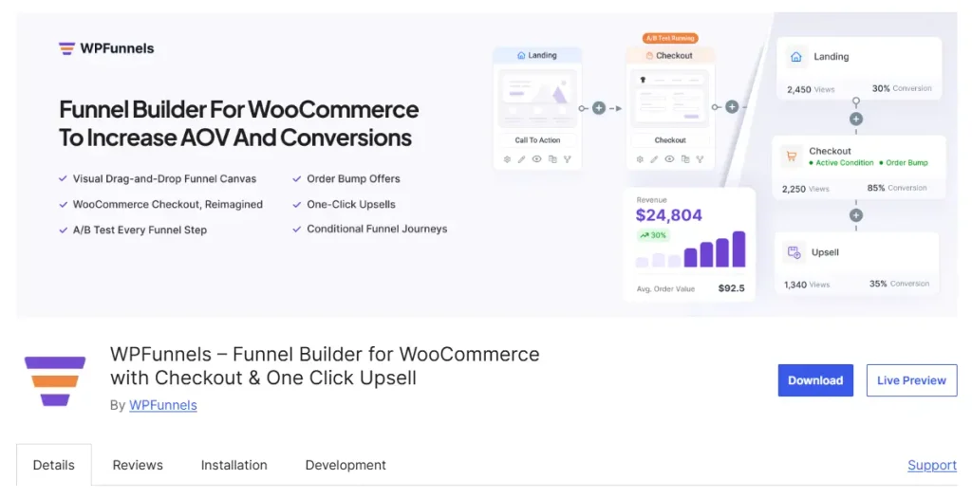Click the WPFunnels plugin funnel icon
Image resolution: width=972 pixels, height=498 pixels.
tap(55, 381)
